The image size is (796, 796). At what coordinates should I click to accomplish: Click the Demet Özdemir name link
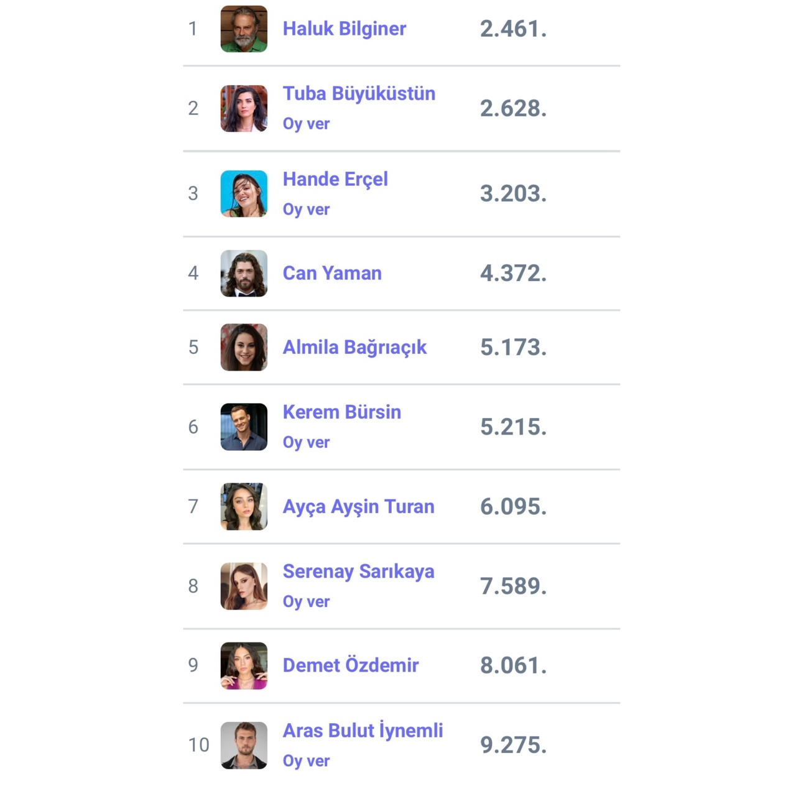point(350,665)
